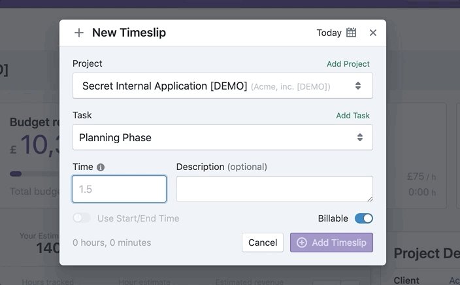
Task: Click the plus circle in Add Timeslip
Action: click(x=302, y=243)
